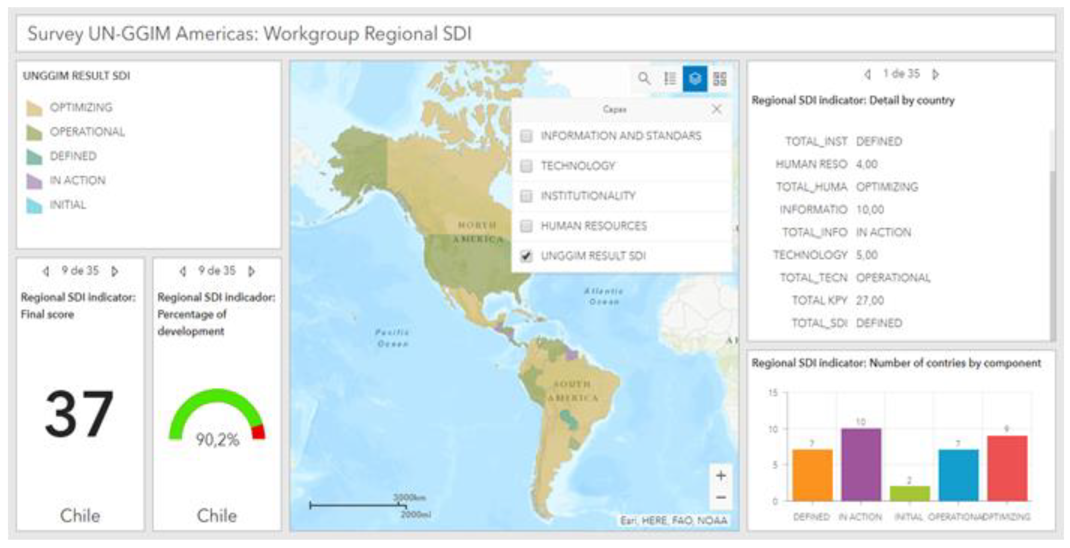Viewport: 1070px width, 548px height.
Task: Open the basemap gallery grid icon
Action: [720, 78]
